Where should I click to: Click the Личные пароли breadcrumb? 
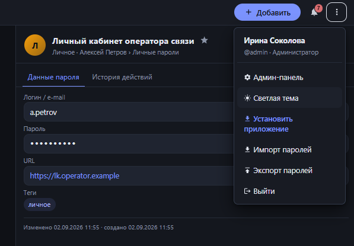(x=155, y=52)
